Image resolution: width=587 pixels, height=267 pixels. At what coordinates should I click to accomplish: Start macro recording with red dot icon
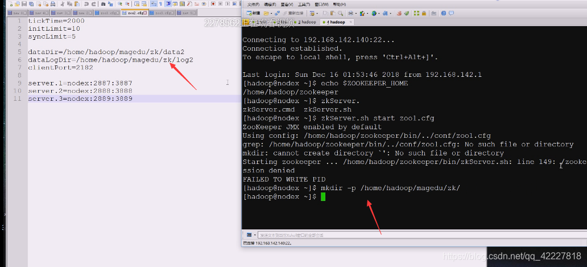213,4
